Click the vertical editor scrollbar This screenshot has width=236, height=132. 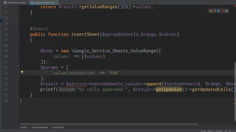tap(235, 91)
